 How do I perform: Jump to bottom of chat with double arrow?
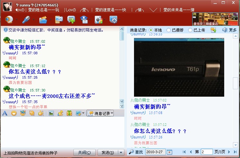[x=122, y=106]
